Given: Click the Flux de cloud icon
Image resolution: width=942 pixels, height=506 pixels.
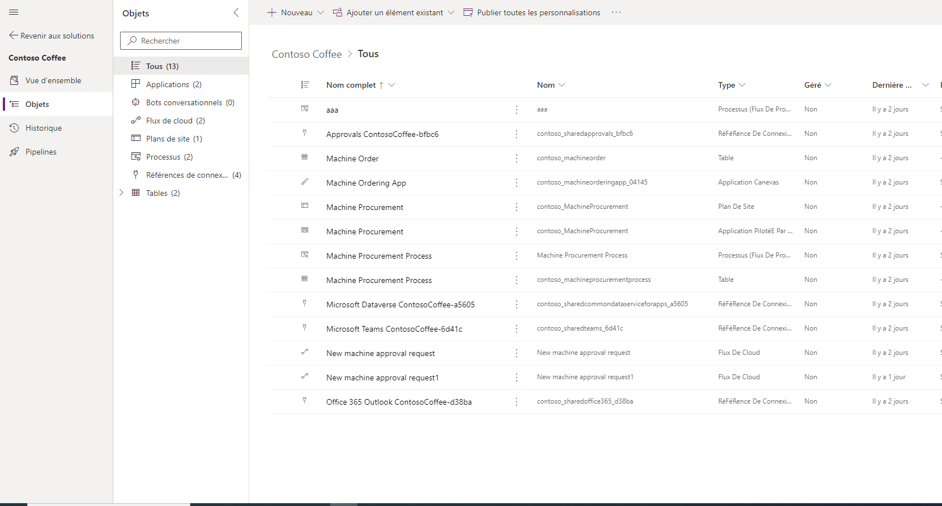Looking at the screenshot, I should point(136,120).
